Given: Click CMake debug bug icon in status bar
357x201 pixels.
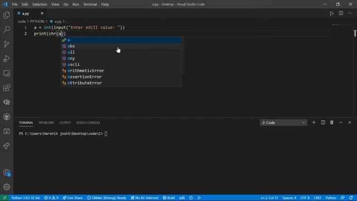Looking at the screenshot, I should [191, 198].
